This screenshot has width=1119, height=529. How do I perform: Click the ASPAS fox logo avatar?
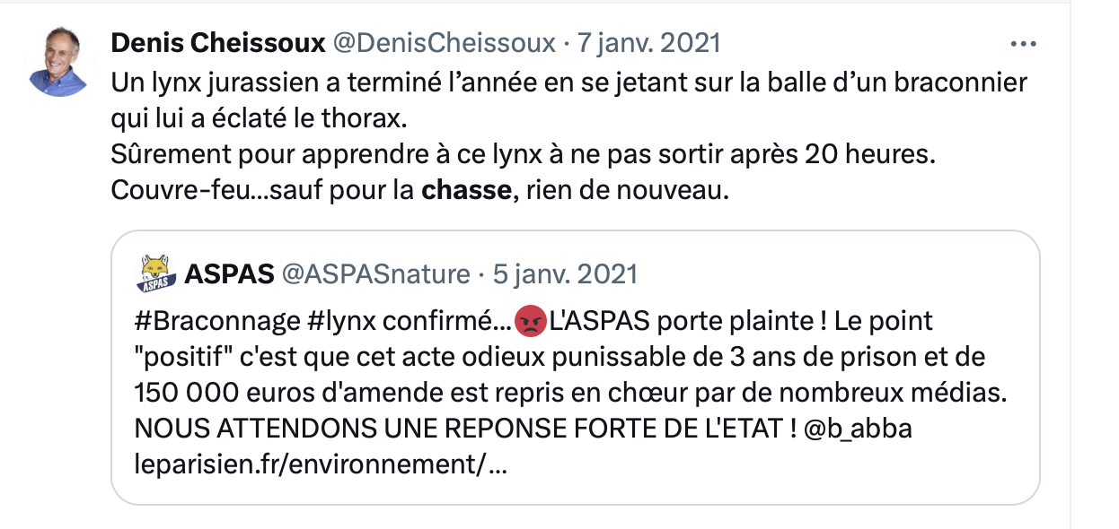click(x=155, y=273)
